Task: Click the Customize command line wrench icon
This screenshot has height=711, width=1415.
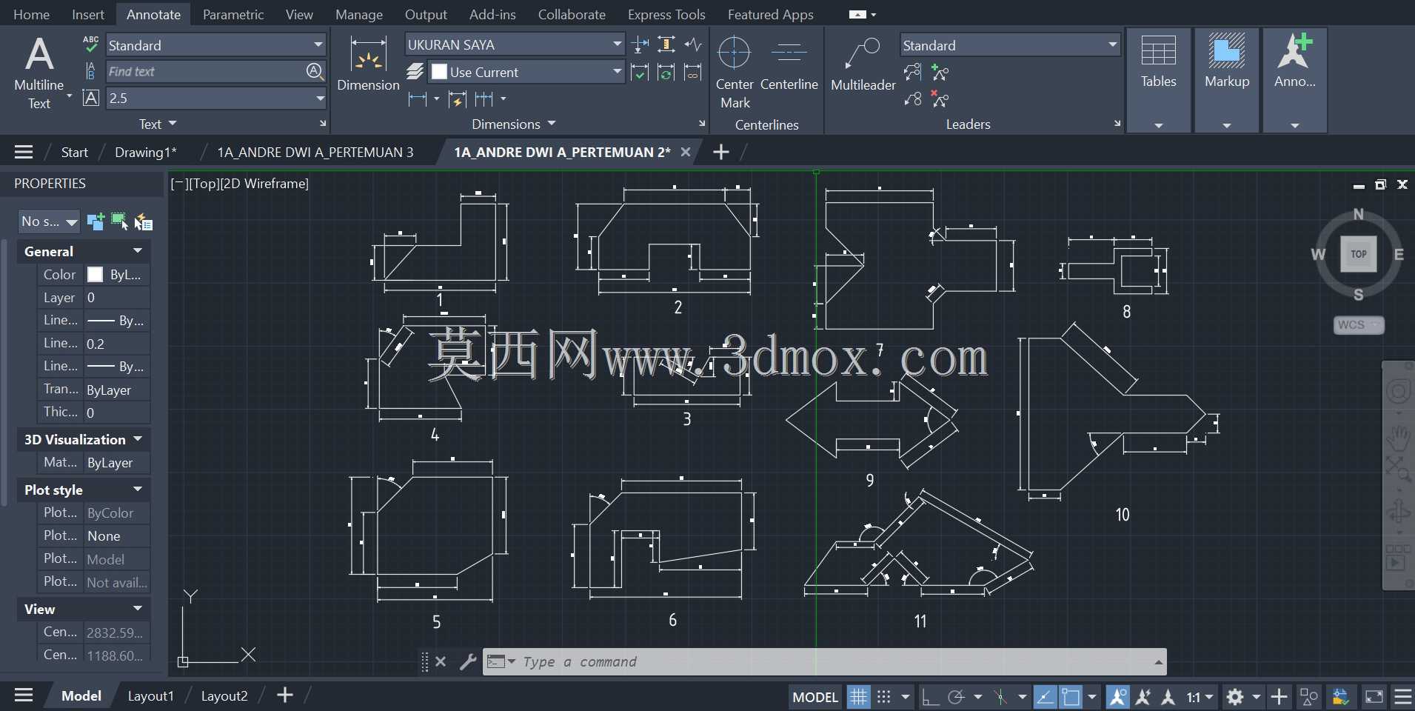Action: [x=468, y=661]
